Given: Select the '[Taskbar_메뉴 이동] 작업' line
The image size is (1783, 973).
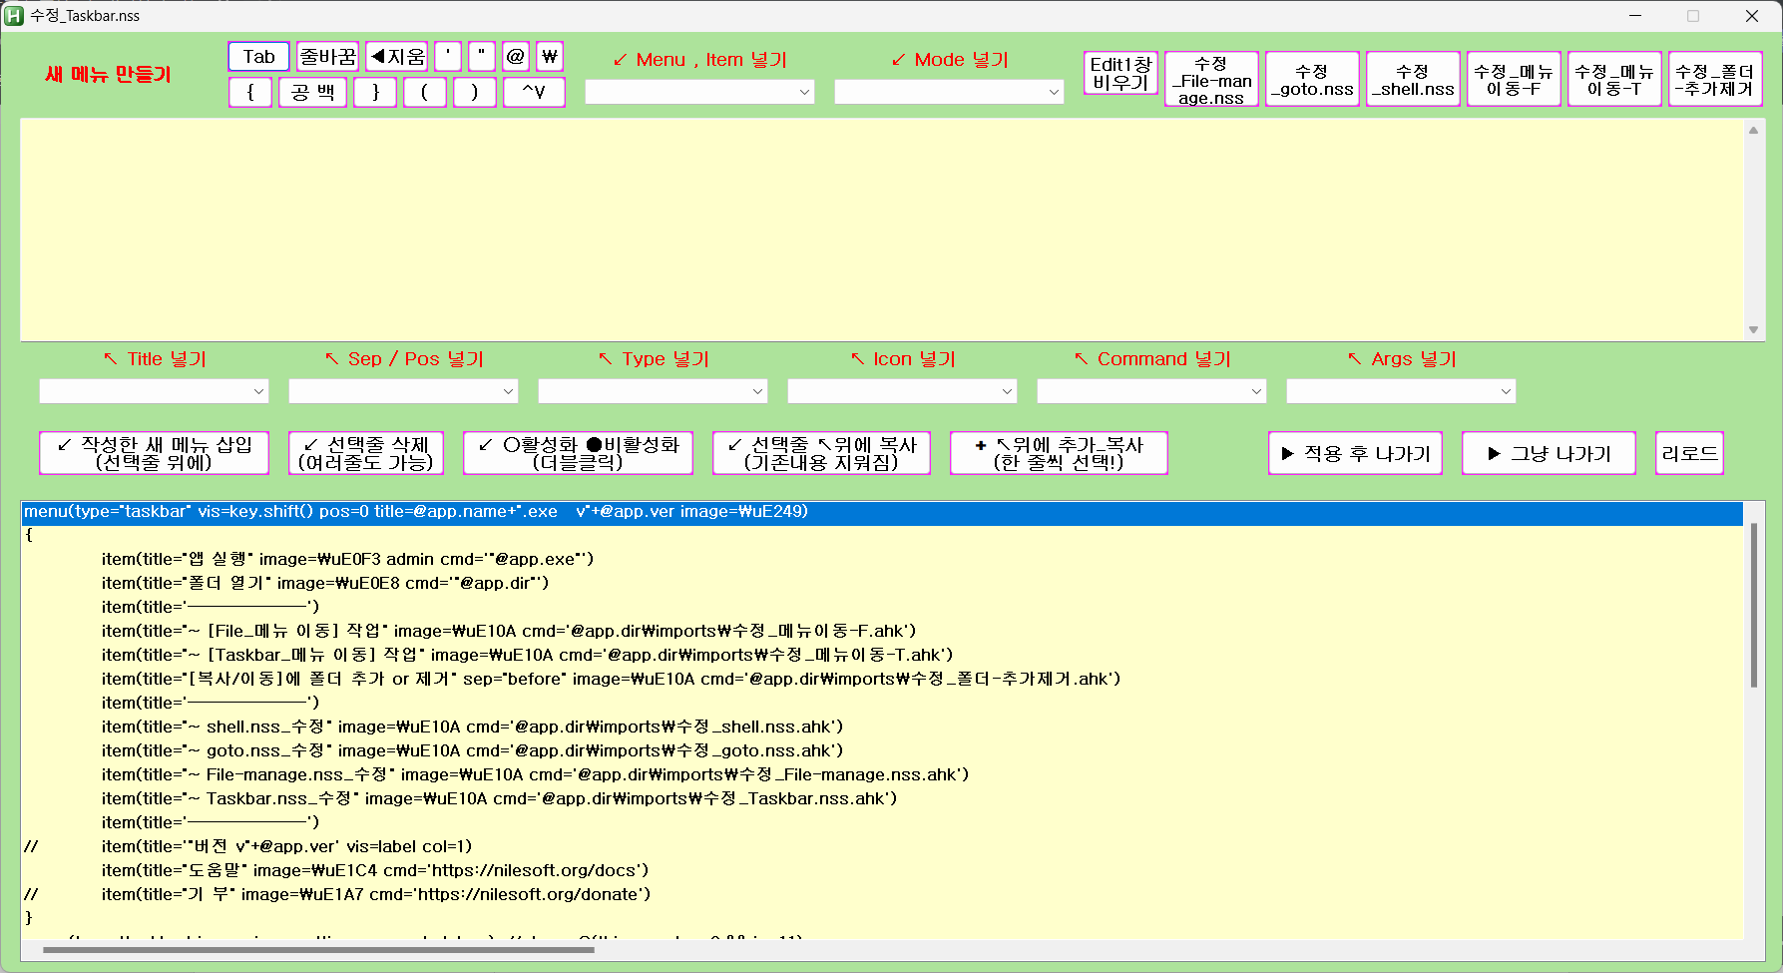Looking at the screenshot, I should [x=882, y=655].
